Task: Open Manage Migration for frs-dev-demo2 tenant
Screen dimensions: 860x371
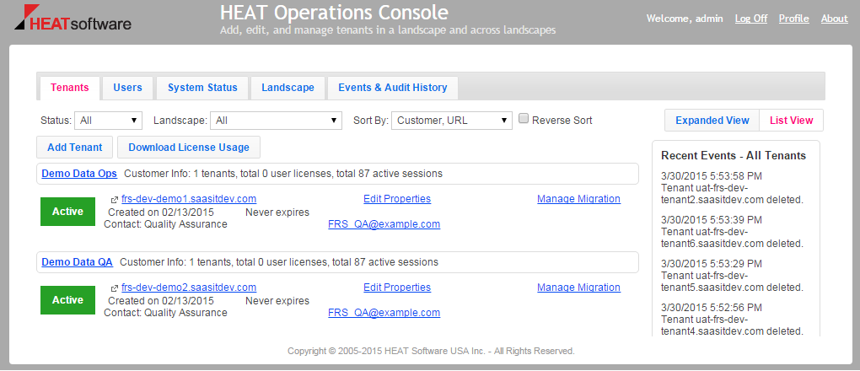Action: coord(578,288)
